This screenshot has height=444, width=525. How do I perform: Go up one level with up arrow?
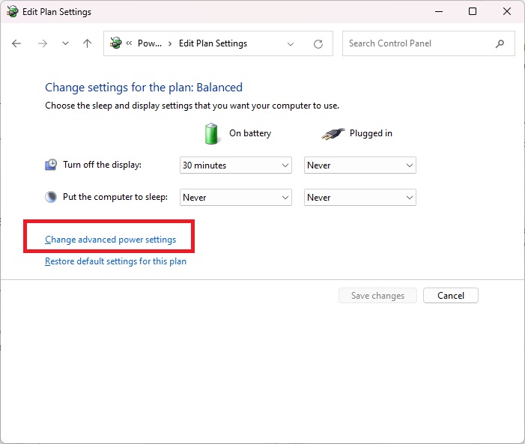point(87,43)
